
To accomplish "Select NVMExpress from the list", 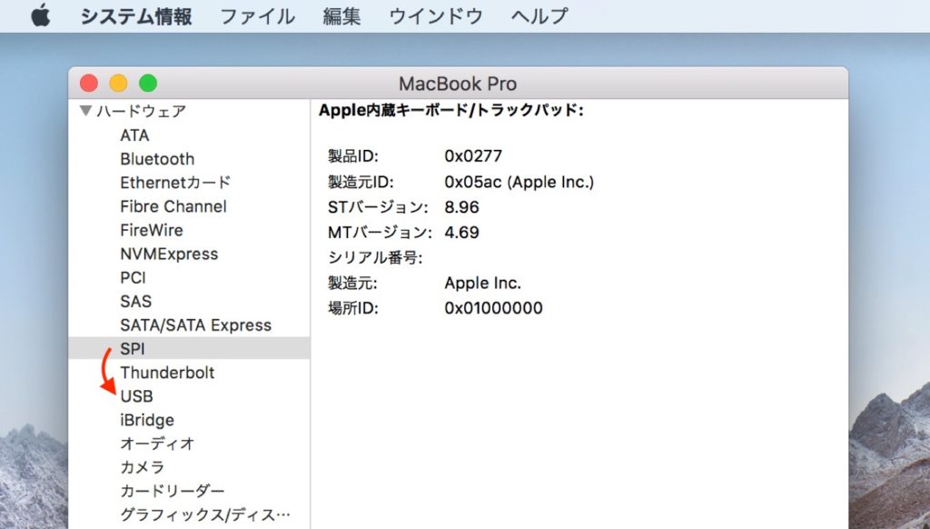I will click(x=169, y=254).
